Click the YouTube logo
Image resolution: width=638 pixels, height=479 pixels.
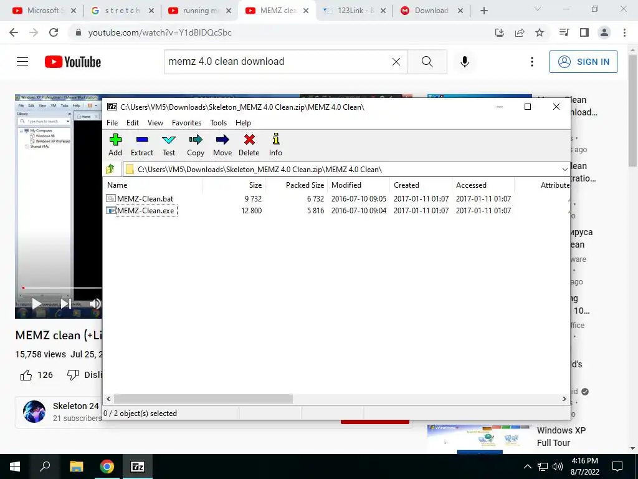coord(73,62)
